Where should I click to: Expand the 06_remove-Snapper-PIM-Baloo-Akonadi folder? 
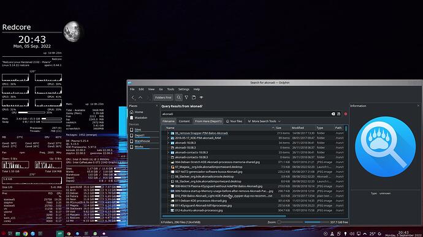click(168, 133)
